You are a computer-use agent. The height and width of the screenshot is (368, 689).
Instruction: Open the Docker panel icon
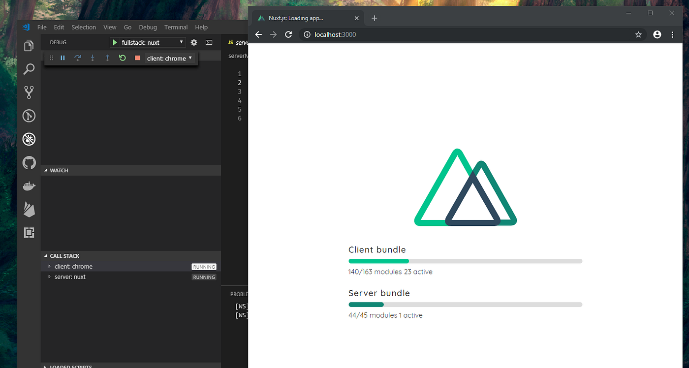[x=29, y=186]
